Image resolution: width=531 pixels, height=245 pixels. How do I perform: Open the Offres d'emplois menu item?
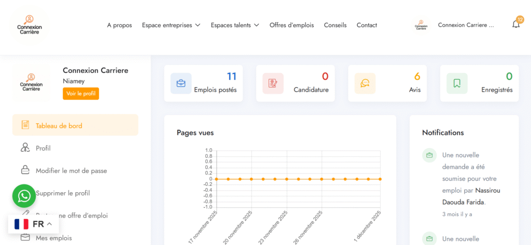(291, 25)
